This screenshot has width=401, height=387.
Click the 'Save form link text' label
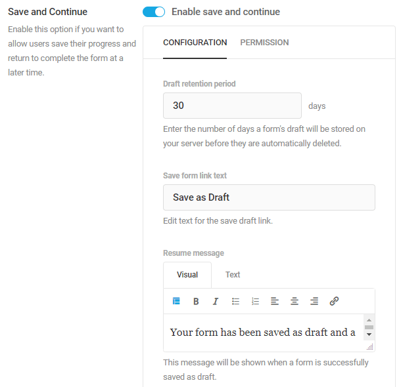pyautogui.click(x=195, y=176)
